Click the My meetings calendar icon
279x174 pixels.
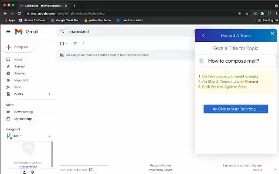coord(8,119)
